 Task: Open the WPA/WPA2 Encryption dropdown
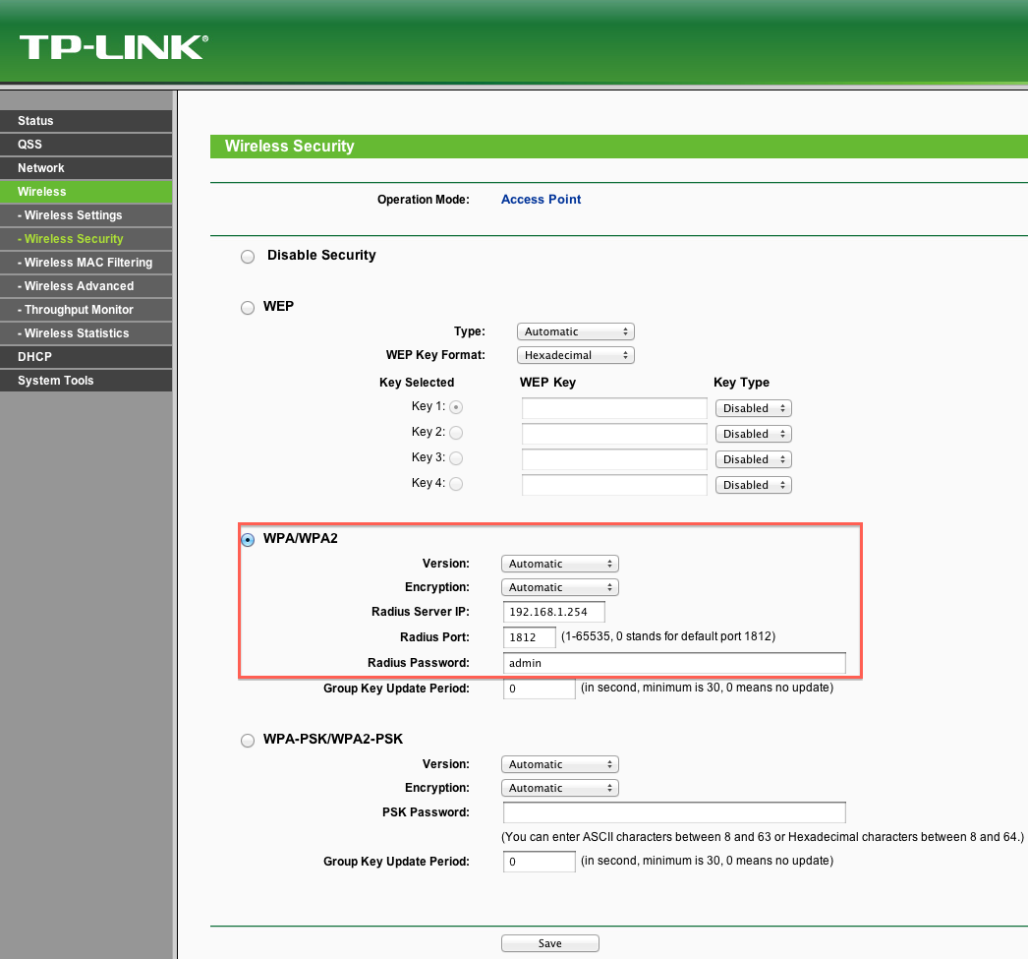560,588
